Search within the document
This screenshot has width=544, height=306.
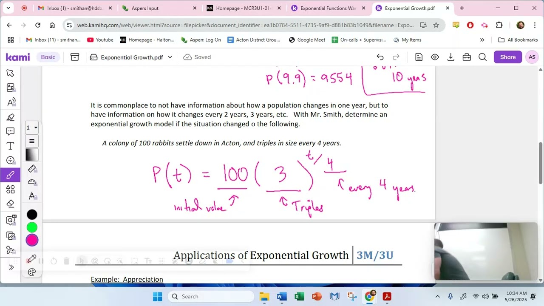[482, 57]
